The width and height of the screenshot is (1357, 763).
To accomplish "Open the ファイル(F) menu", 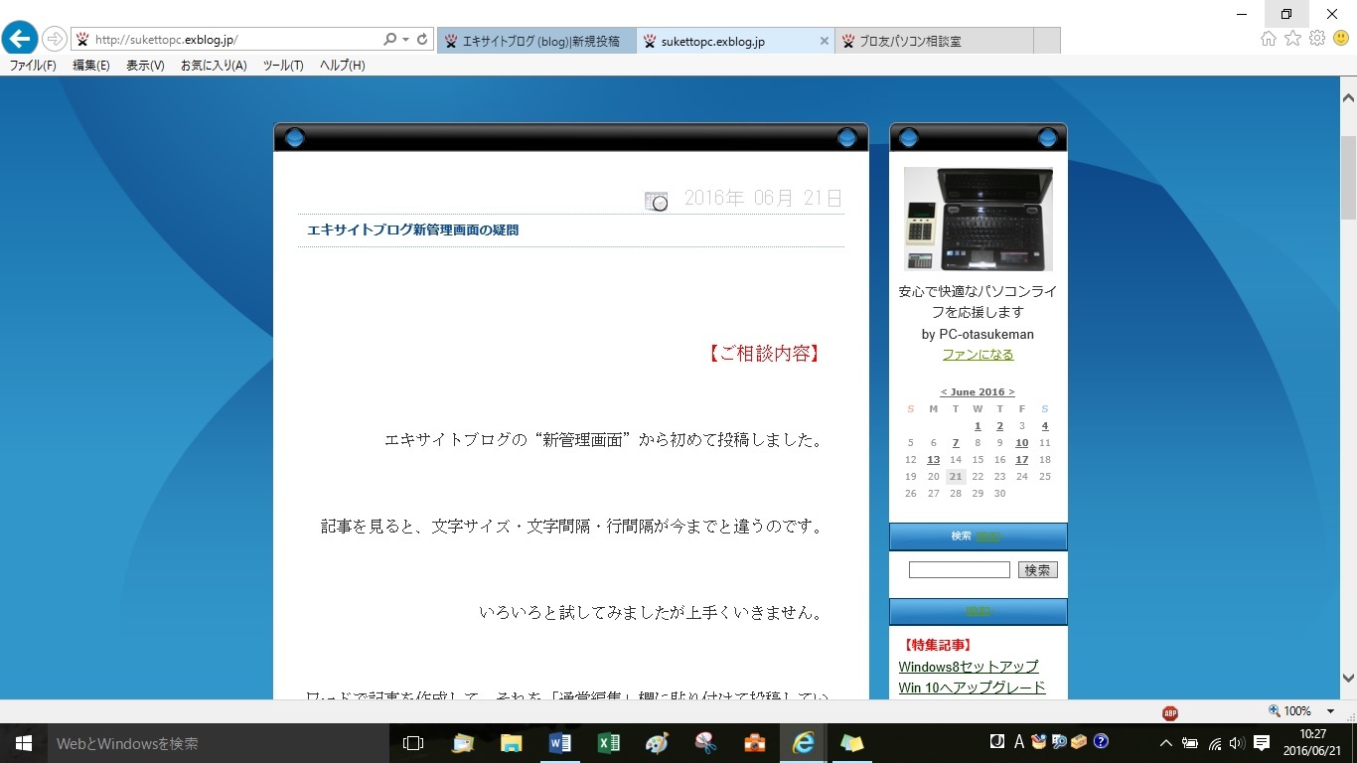I will coord(32,66).
